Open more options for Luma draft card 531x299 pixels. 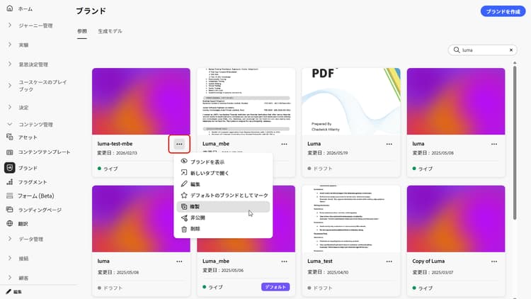tap(389, 144)
